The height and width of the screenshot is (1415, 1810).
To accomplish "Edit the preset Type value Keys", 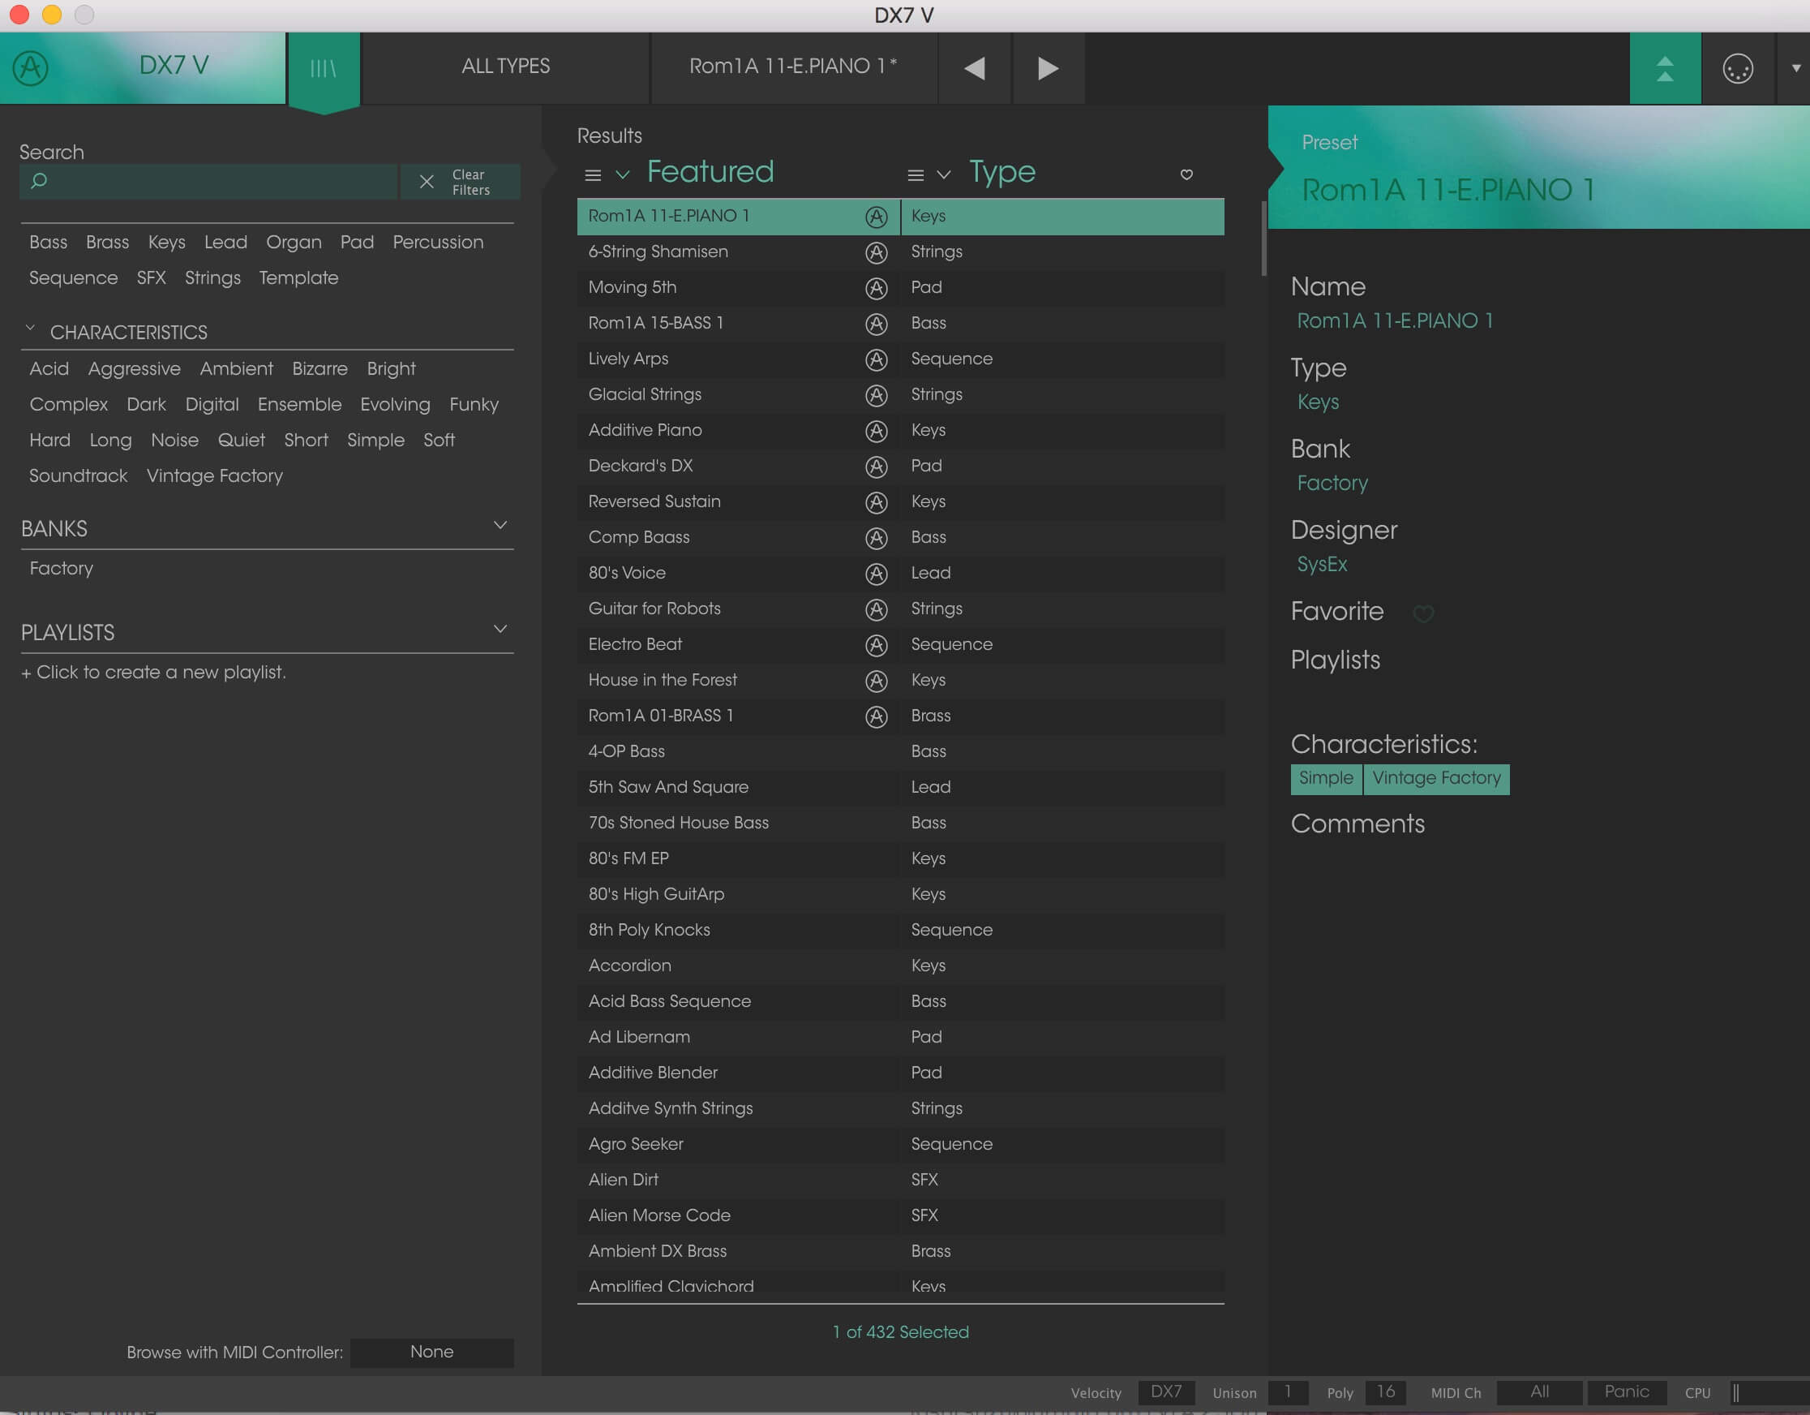I will [x=1318, y=402].
